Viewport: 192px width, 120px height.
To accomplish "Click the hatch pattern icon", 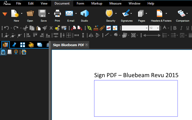I will 133,35.
